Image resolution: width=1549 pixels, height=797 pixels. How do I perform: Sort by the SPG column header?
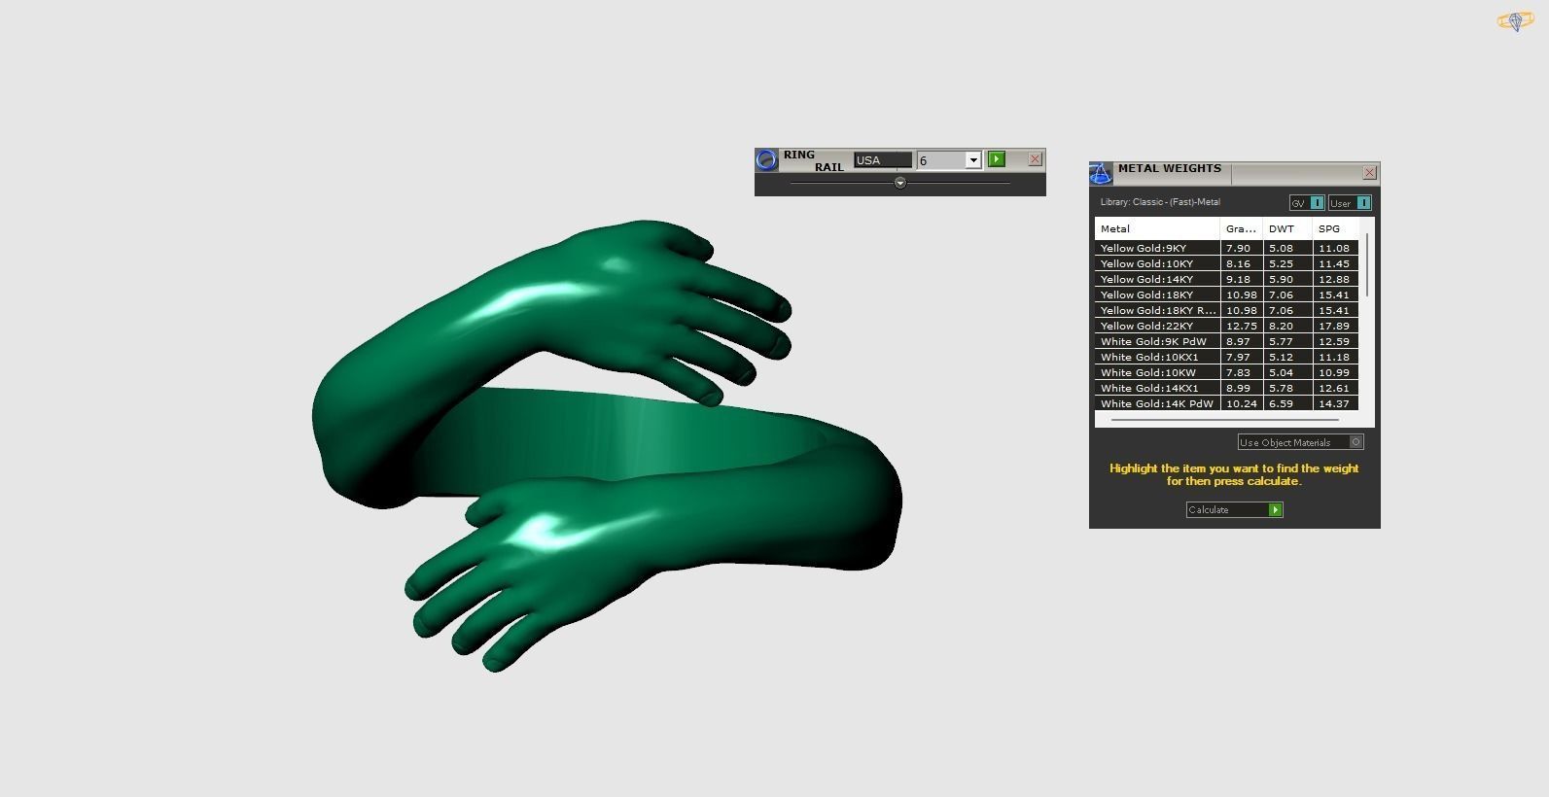[1335, 228]
